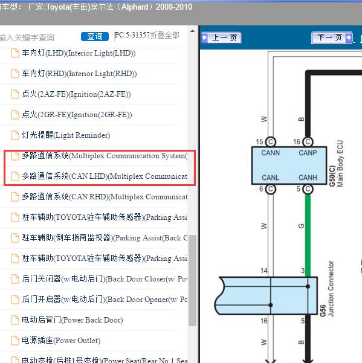Open first 多路通信系统 Multiplex Communication System entry
This screenshot has width=362, height=363.
105,156
